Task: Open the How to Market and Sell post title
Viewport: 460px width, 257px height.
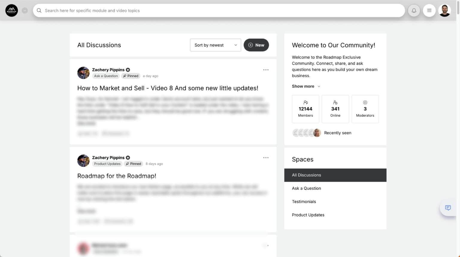Action: 167,88
